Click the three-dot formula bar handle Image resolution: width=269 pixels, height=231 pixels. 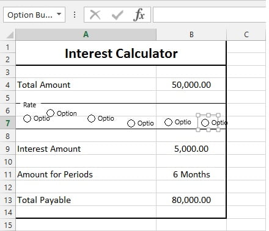tap(75, 15)
